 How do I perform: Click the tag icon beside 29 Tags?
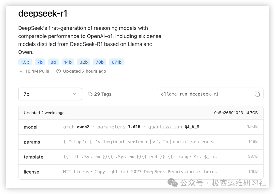point(90,94)
